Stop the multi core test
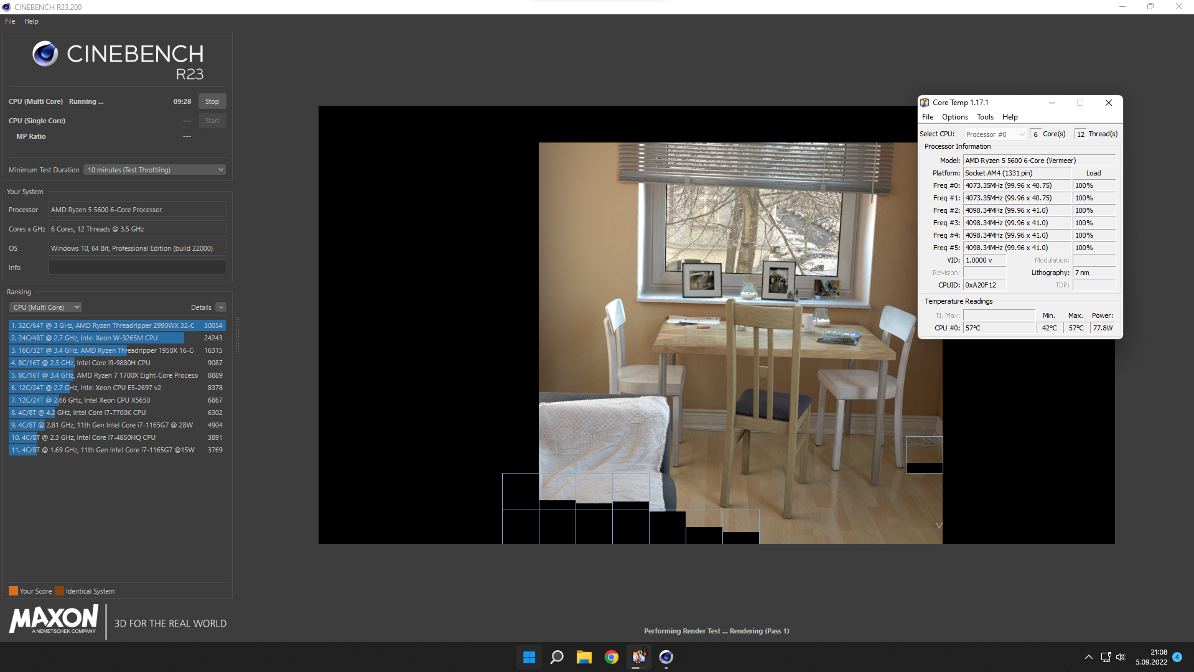 [x=212, y=101]
